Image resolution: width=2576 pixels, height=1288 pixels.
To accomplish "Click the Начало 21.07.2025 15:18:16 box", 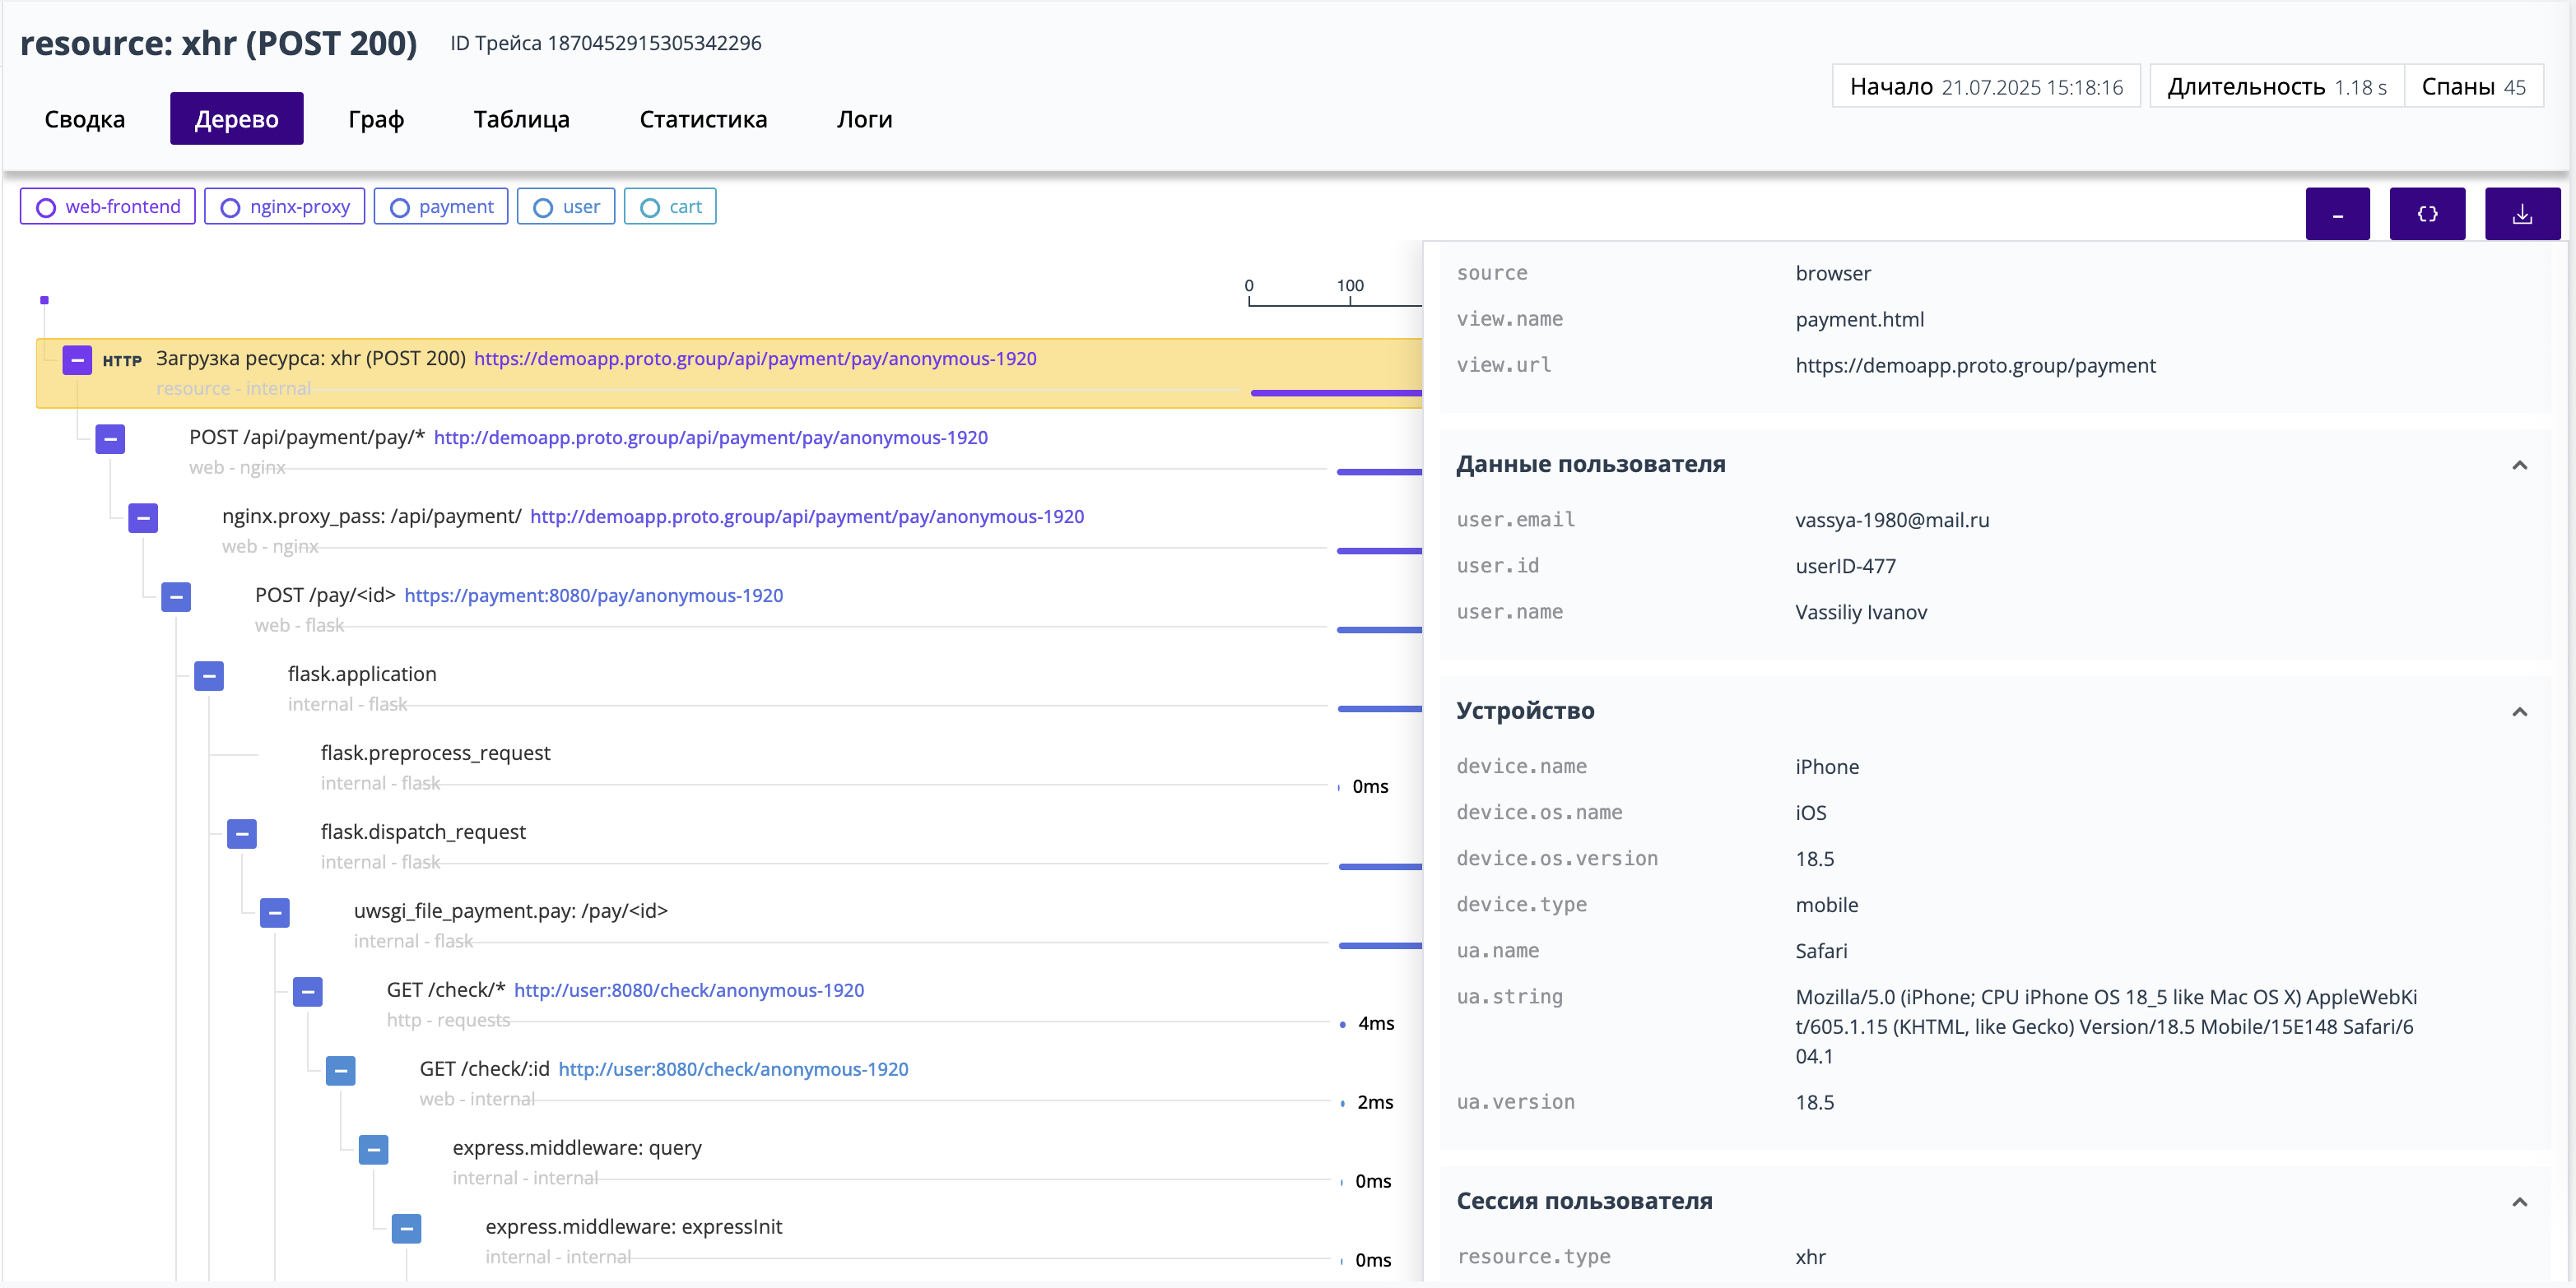I will [x=1986, y=87].
